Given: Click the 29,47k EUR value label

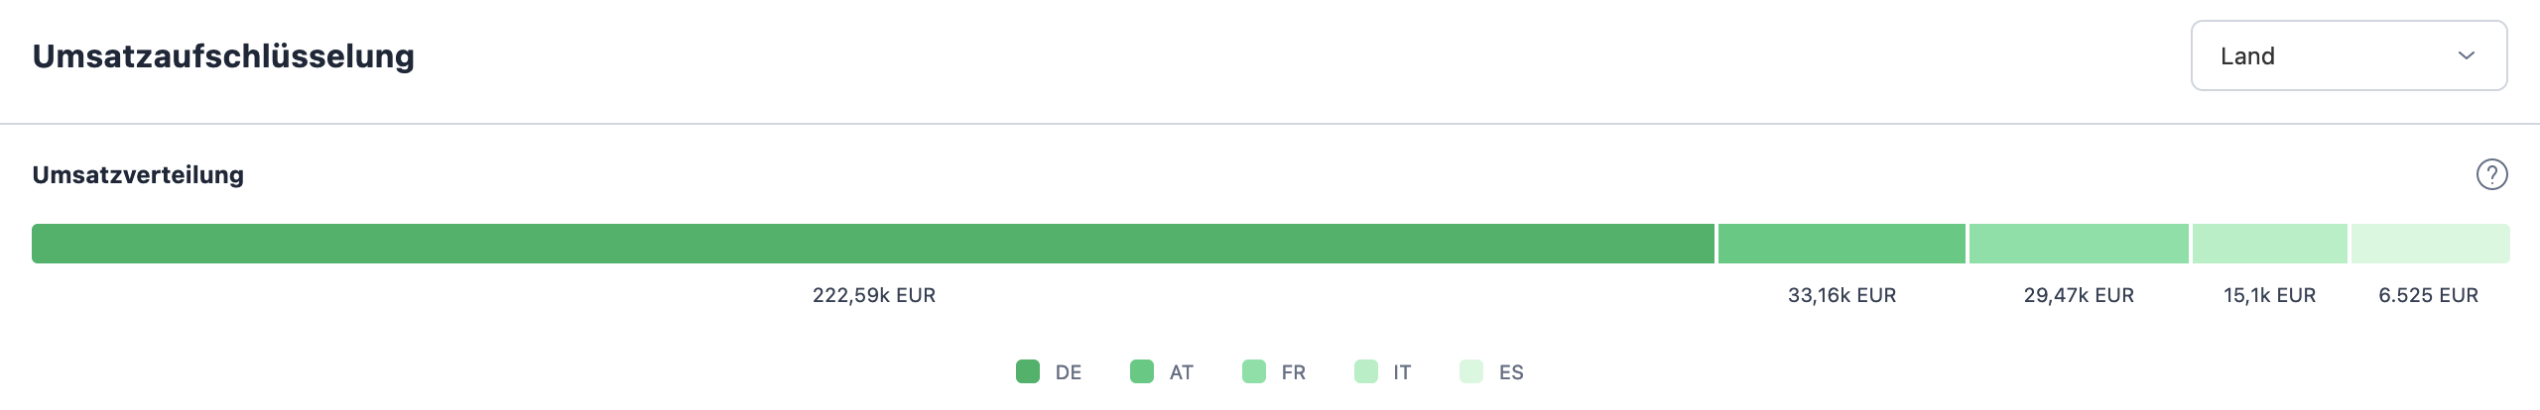Looking at the screenshot, I should point(2079,295).
